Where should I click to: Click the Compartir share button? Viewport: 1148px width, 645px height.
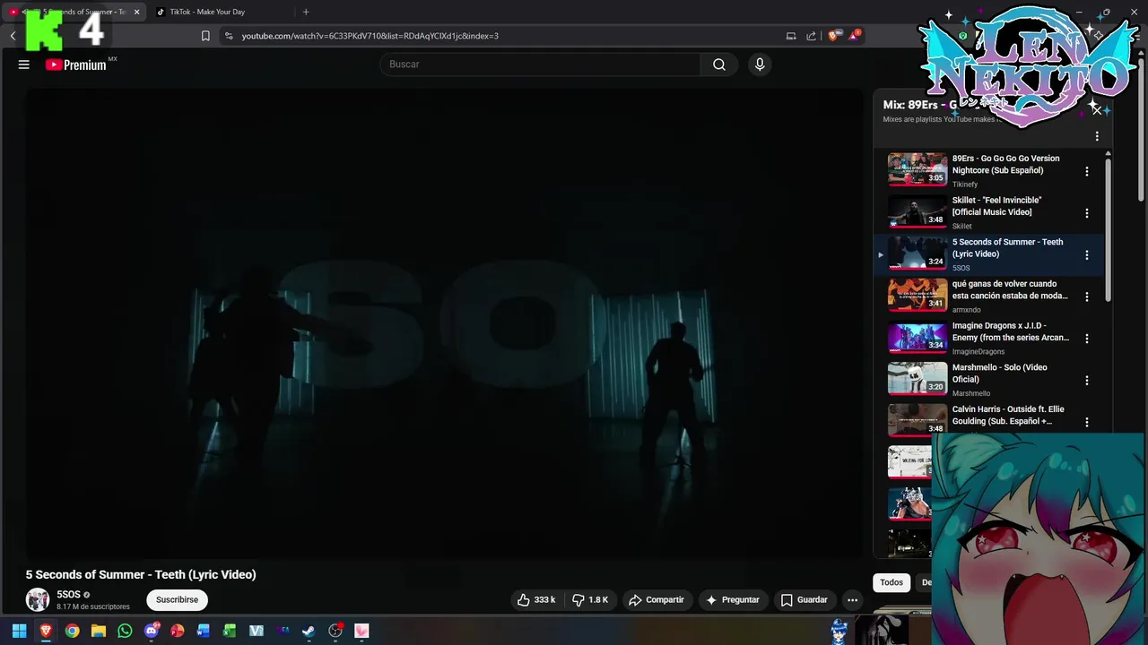click(657, 599)
